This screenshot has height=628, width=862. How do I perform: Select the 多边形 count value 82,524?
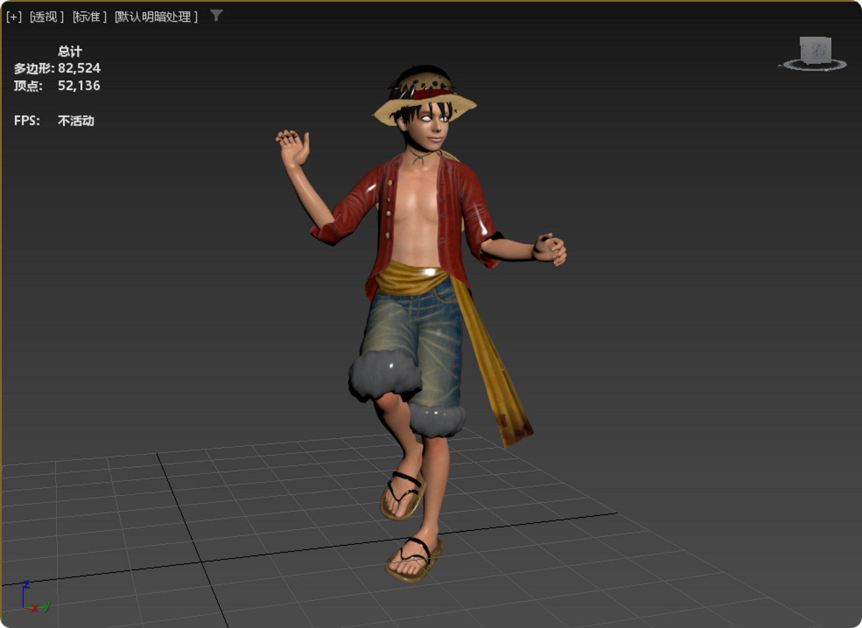[x=79, y=68]
